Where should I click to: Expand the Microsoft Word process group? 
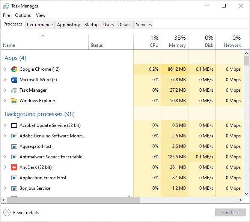5,80
